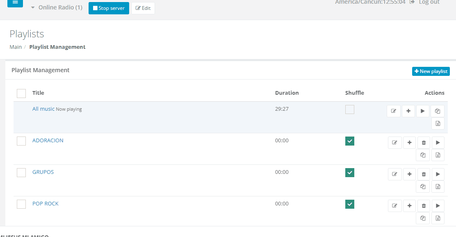Delete the POP ROCK playlist
The width and height of the screenshot is (456, 237).
coord(424,206)
